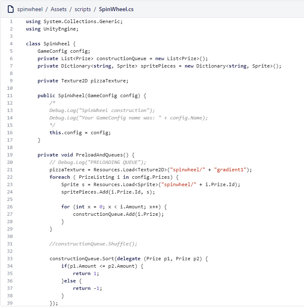This screenshot has height=308, width=304.
Task: Click 'using System.Collections.Generic;' line
Action: click(74, 21)
